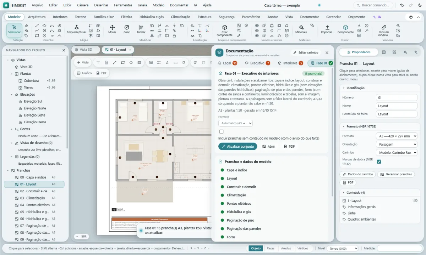
Task: Click the Gráfico button
Action: click(x=84, y=73)
